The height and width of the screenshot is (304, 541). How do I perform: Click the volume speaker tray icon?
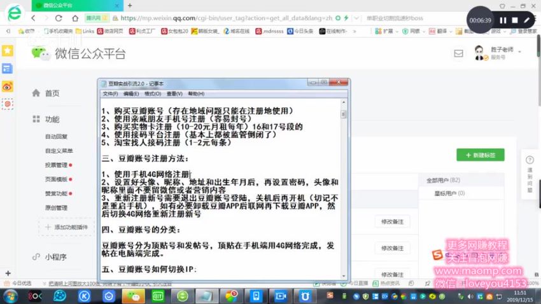[470, 296]
